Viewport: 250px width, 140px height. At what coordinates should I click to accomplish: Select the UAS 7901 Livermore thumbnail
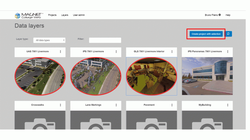pyautogui.click(x=40, y=76)
